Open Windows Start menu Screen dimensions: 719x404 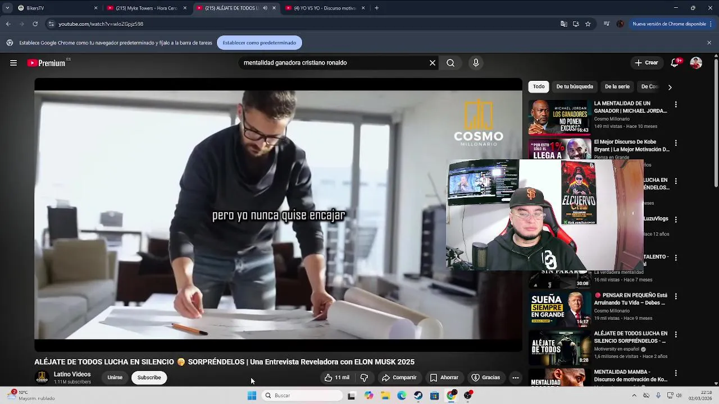pyautogui.click(x=252, y=396)
